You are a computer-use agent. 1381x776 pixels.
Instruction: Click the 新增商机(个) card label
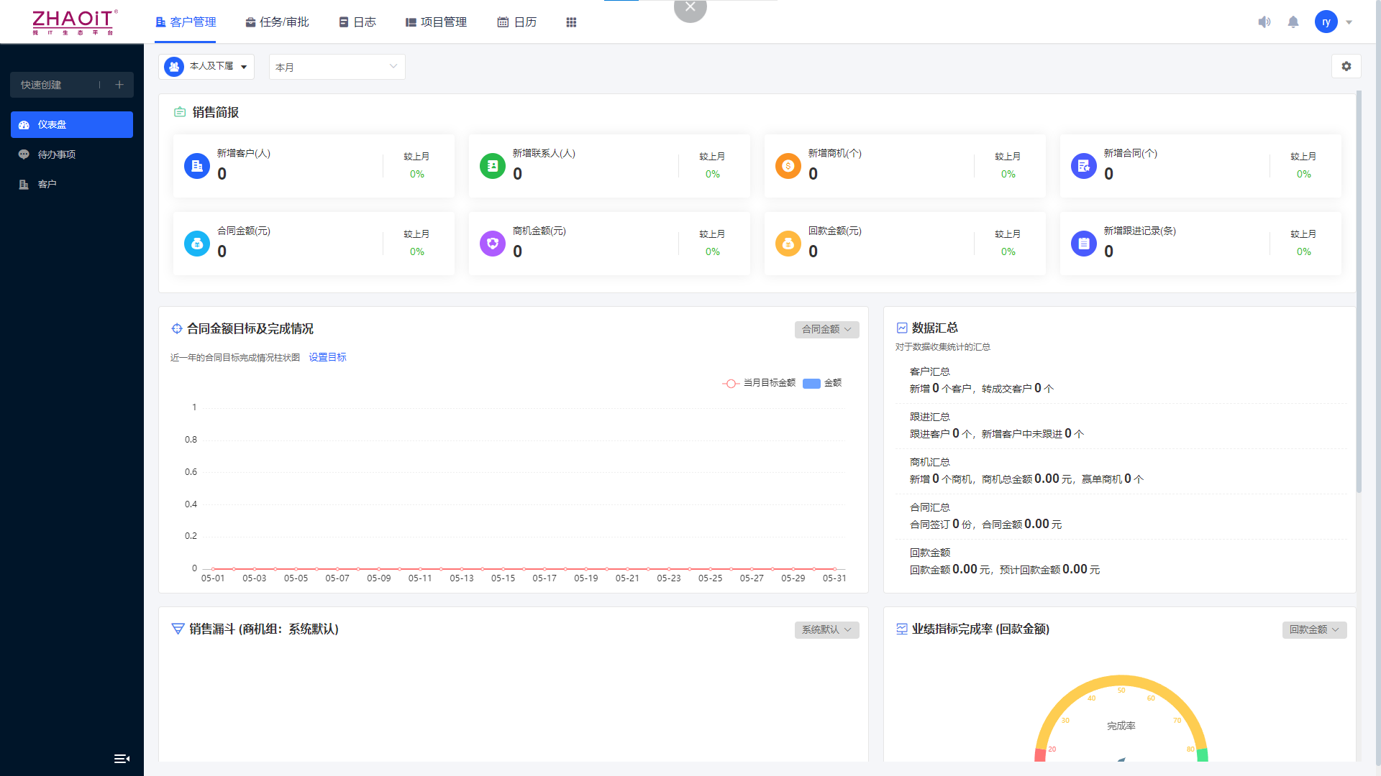(x=834, y=153)
